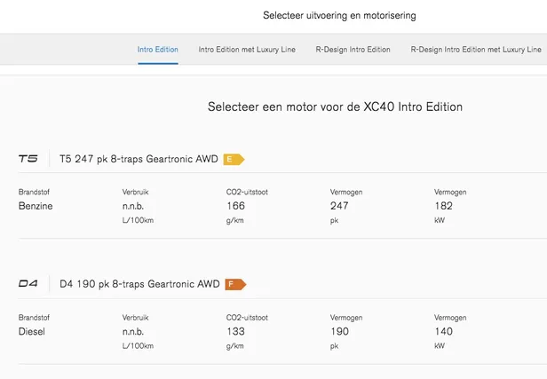Click the D4 engine badge icon
547x379 pixels.
28,284
